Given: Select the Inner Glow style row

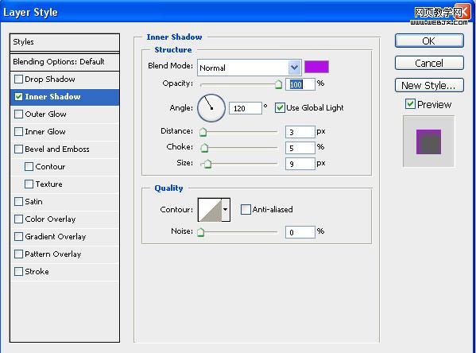Looking at the screenshot, I should tap(64, 132).
